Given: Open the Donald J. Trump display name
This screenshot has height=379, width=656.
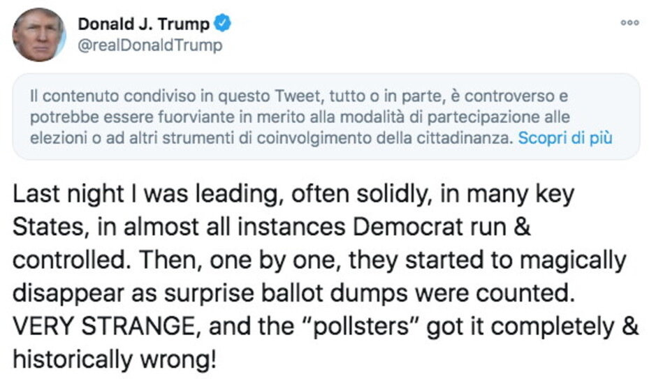Looking at the screenshot, I should (143, 24).
